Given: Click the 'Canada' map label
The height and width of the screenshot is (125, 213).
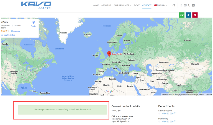Looking at the screenshot, I should (x=5, y=44).
